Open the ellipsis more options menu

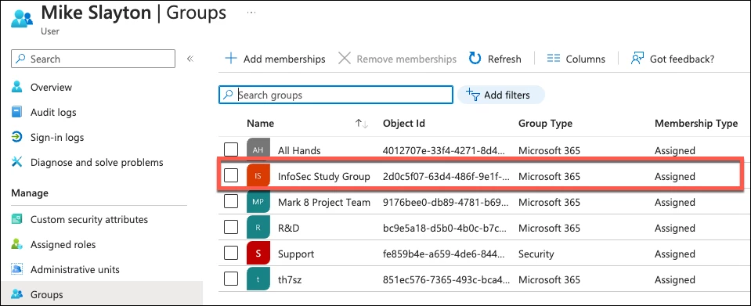click(x=251, y=13)
